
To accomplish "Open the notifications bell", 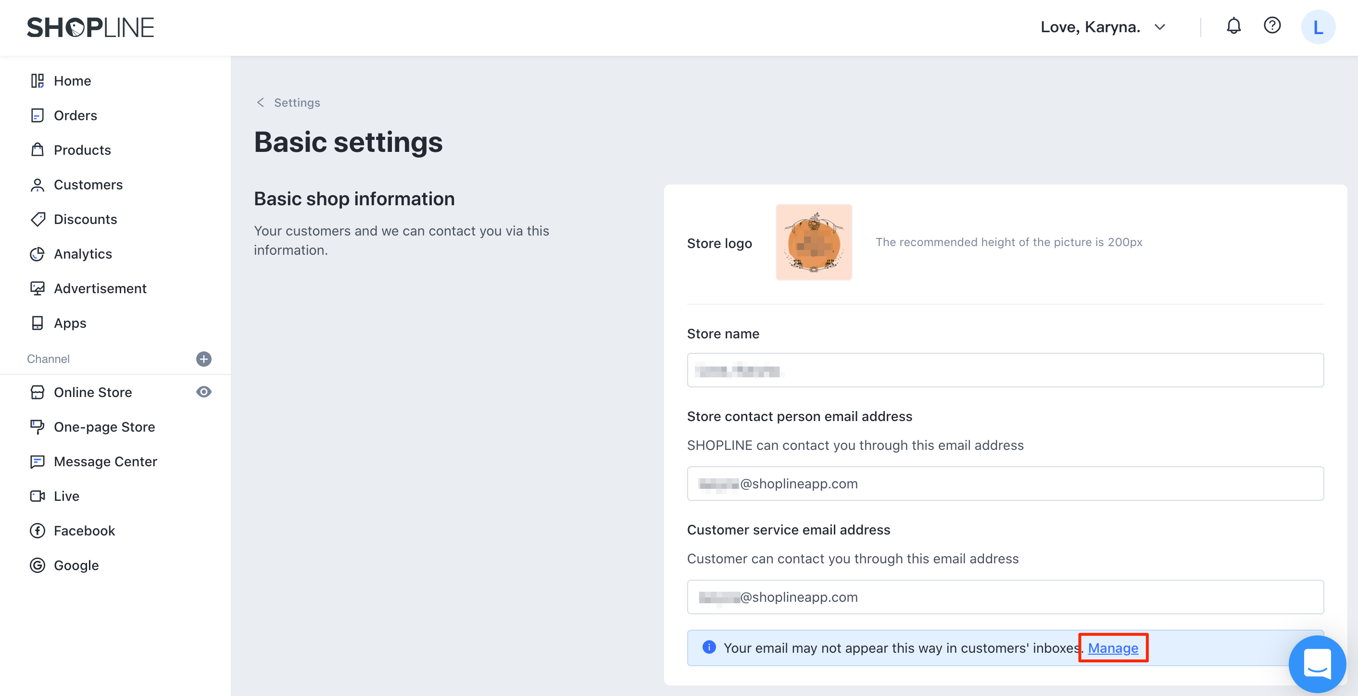I will pos(1233,26).
